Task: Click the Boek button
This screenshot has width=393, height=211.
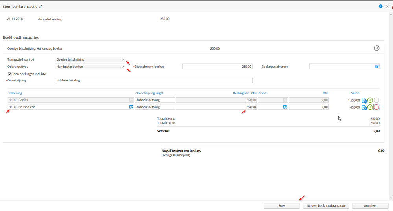Action: (x=282, y=205)
